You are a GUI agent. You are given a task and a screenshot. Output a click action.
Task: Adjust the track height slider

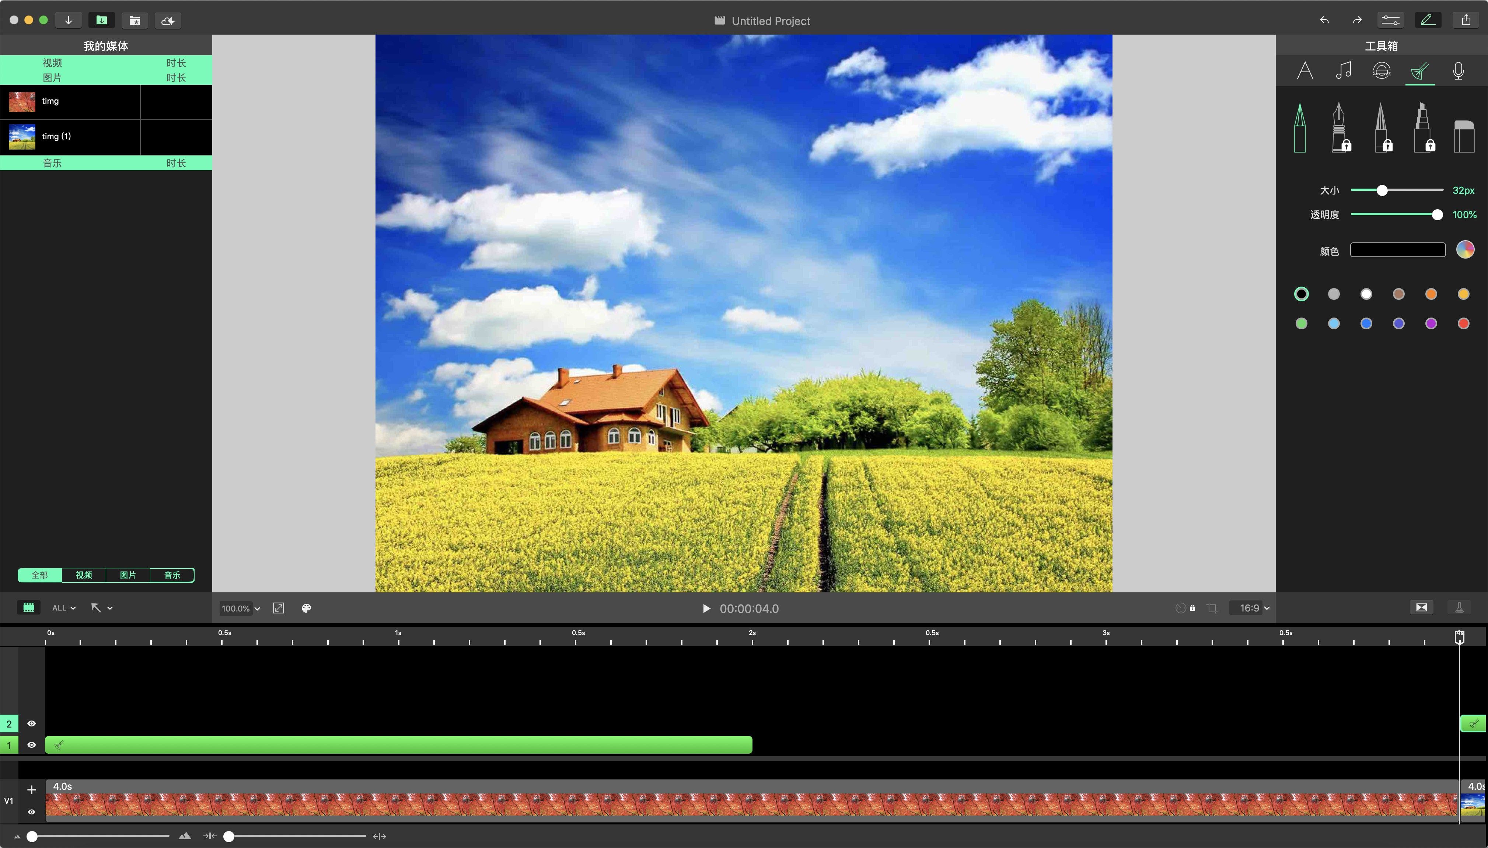[x=33, y=836]
